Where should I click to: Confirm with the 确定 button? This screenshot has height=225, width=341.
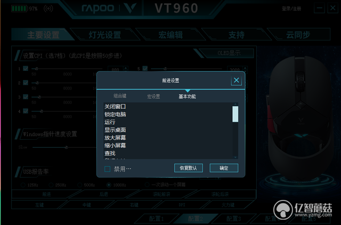coord(224,168)
